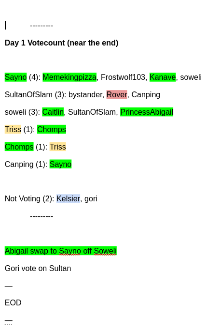Click the green Chomps at line start

(19, 147)
